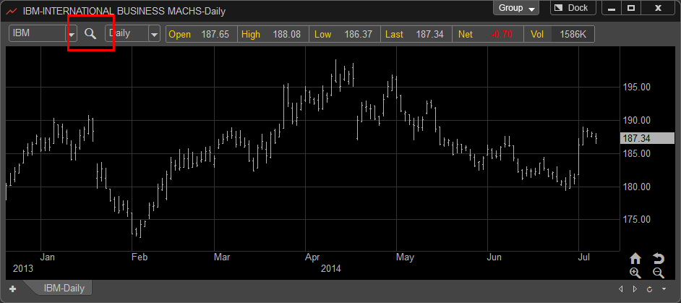Click the red chart icon in title bar
The width and height of the screenshot is (681, 303).
click(x=12, y=12)
